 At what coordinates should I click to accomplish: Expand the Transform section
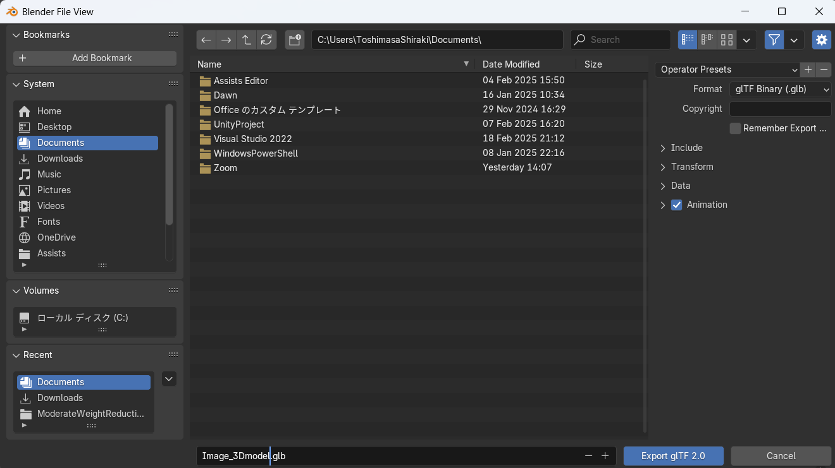click(x=691, y=167)
